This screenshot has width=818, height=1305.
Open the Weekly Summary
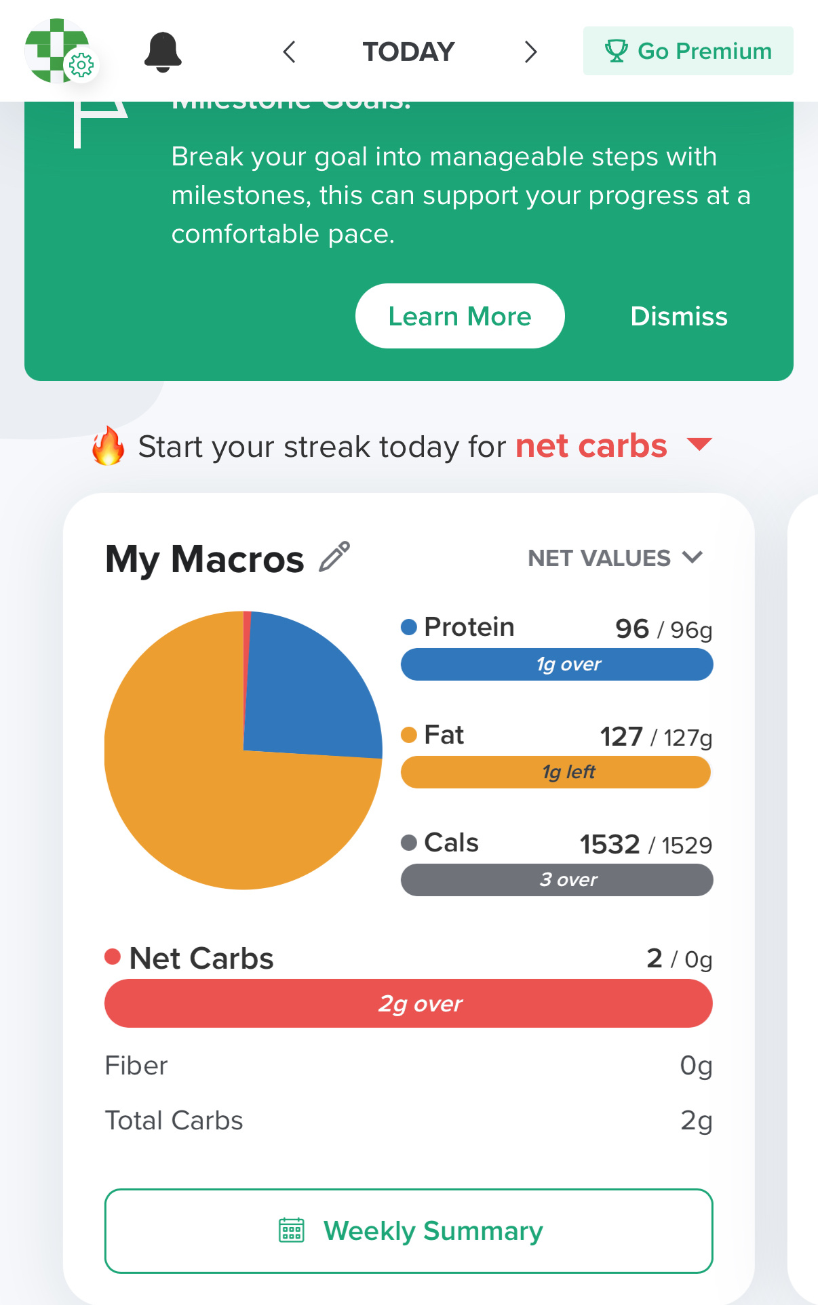coord(409,1231)
